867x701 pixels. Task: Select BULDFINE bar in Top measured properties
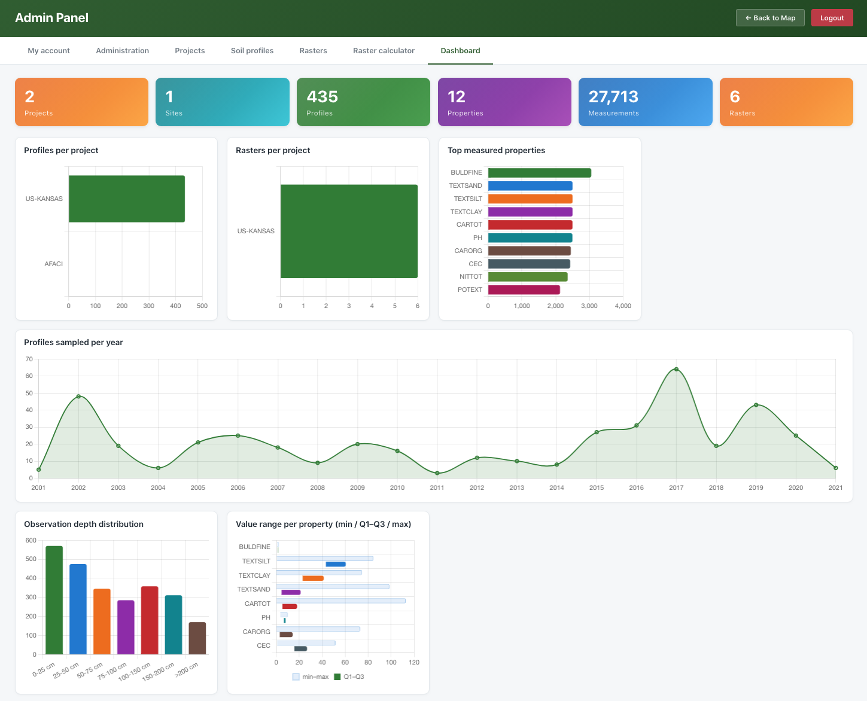point(540,173)
